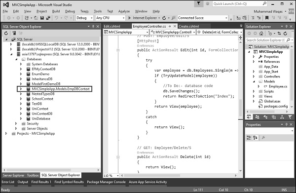Viewport: 296px width, 193px height.
Task: Open the Any CPU platform dropdown
Action: (x=123, y=18)
